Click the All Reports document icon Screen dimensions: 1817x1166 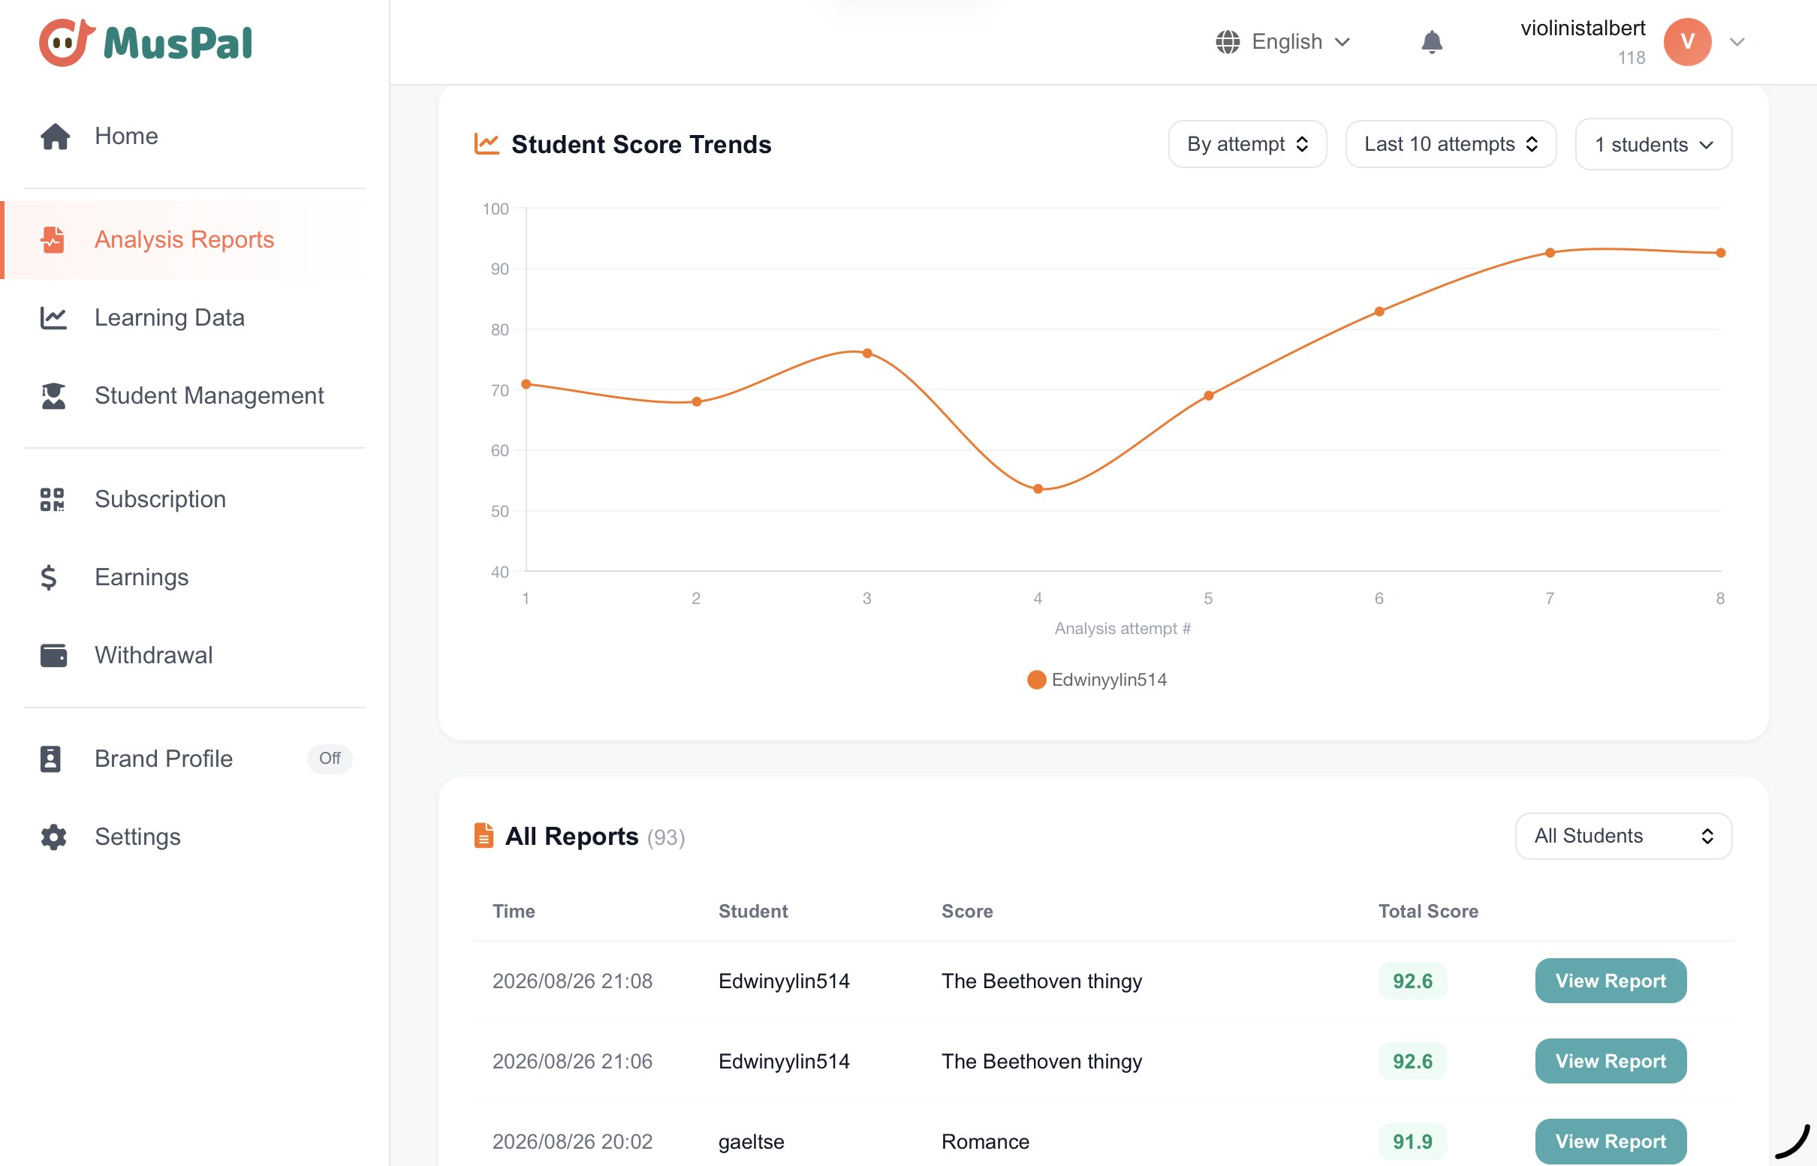point(484,835)
